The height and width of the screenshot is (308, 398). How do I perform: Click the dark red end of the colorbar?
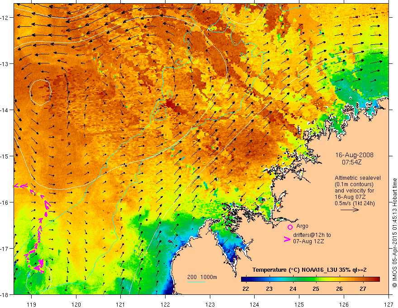click(377, 279)
